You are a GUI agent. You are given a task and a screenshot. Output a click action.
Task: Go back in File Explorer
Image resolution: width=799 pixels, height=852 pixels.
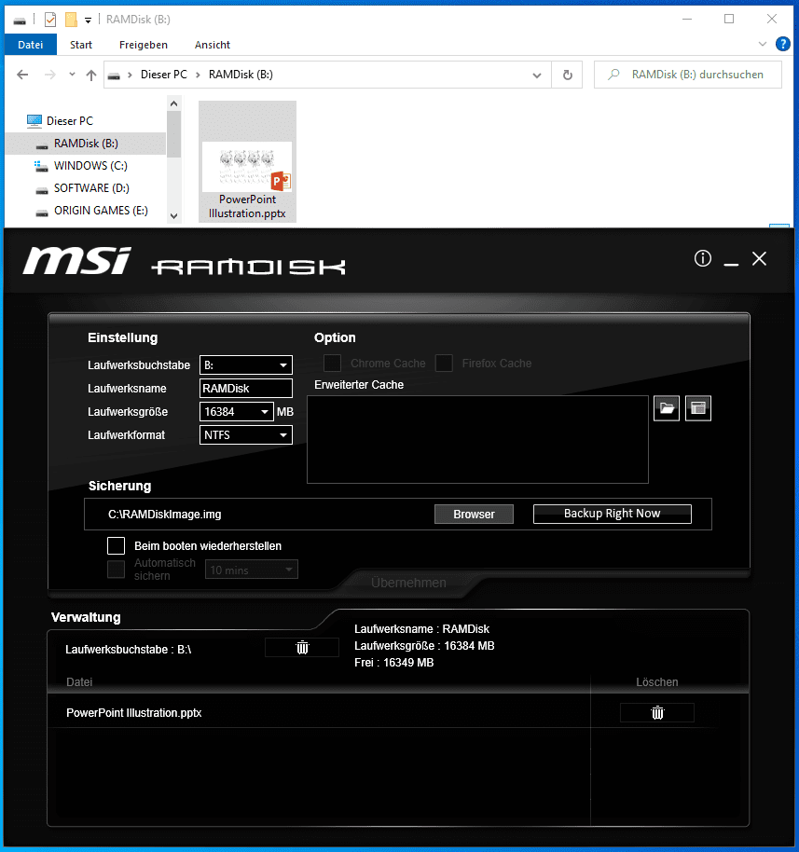[22, 75]
